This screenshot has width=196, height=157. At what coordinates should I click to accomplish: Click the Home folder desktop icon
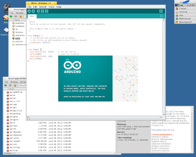point(6,19)
